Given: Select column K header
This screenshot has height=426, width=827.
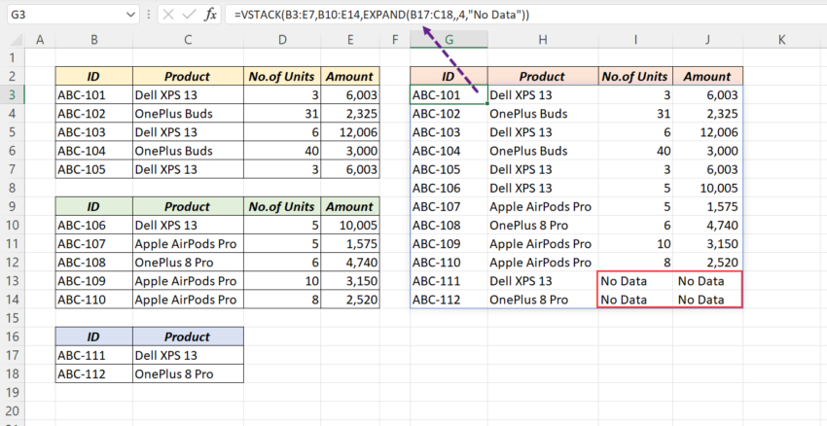Looking at the screenshot, I should [781, 40].
